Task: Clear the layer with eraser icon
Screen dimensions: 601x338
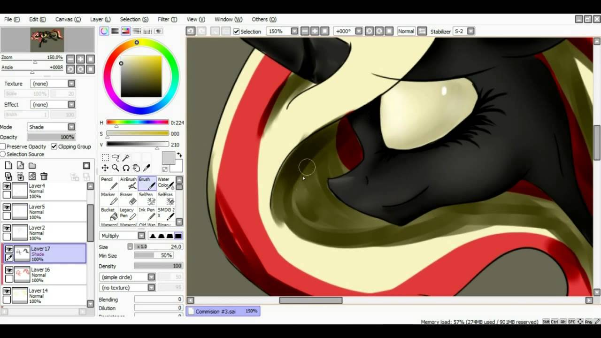Action: pyautogui.click(x=32, y=177)
